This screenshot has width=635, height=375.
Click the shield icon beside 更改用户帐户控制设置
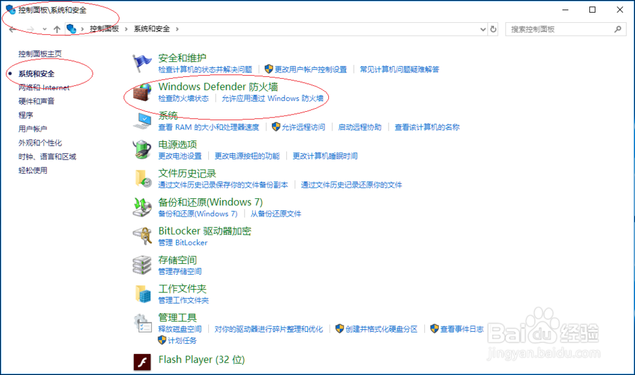tap(269, 69)
